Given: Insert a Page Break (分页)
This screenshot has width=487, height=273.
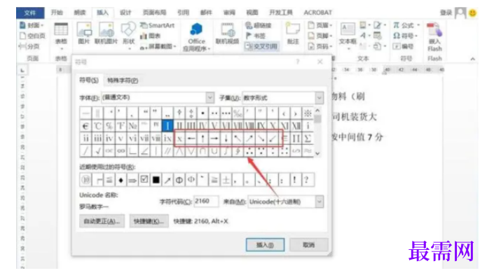Looking at the screenshot, I should pos(29,46).
